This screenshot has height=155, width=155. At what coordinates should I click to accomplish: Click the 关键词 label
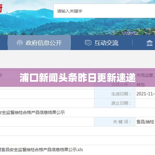click(x=122, y=122)
